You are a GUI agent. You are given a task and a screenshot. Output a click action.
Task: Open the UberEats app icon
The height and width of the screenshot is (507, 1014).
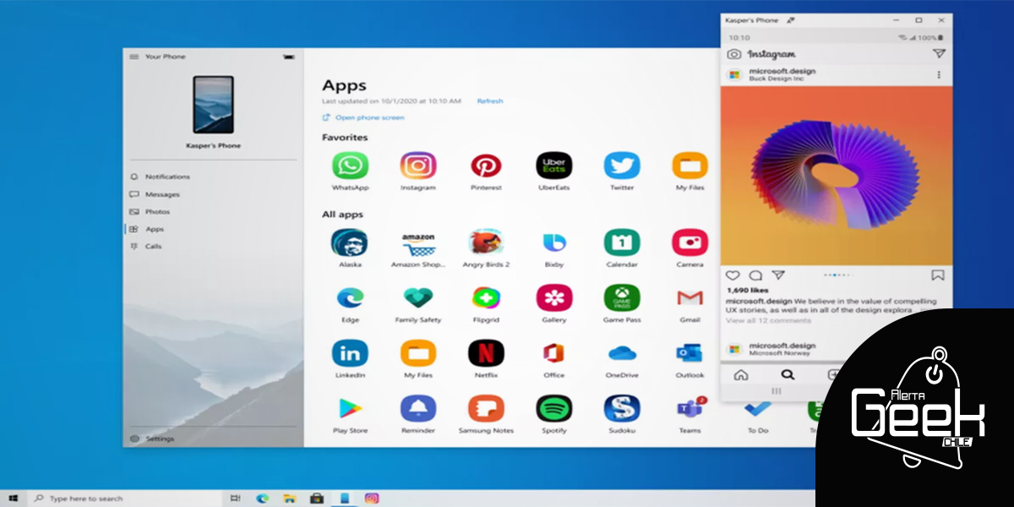553,166
